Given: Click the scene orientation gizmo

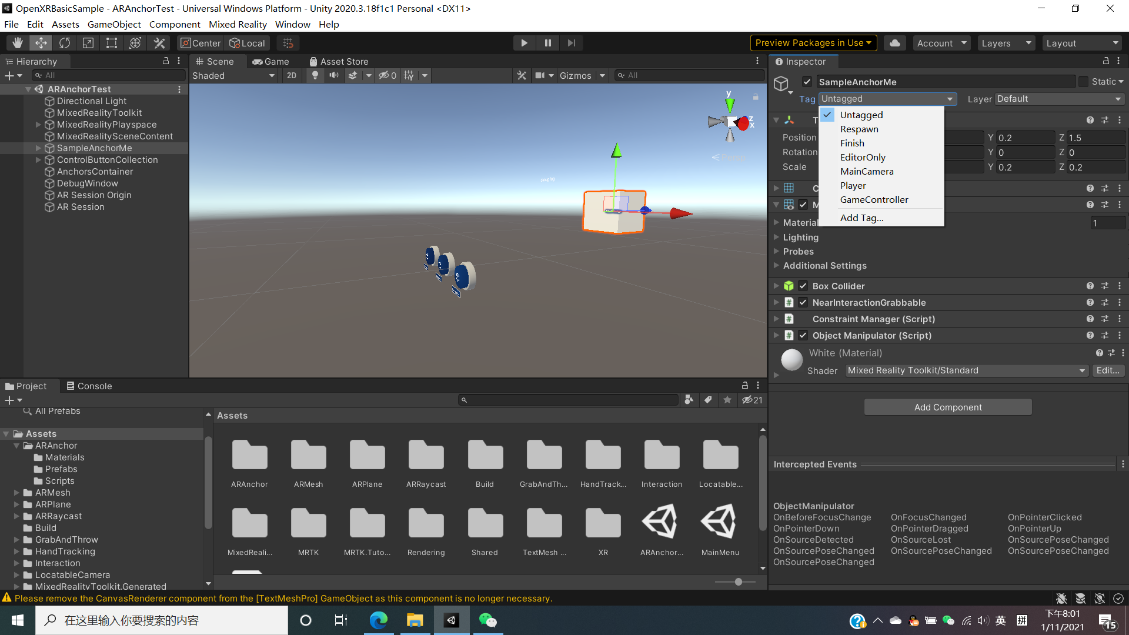Looking at the screenshot, I should pos(730,122).
